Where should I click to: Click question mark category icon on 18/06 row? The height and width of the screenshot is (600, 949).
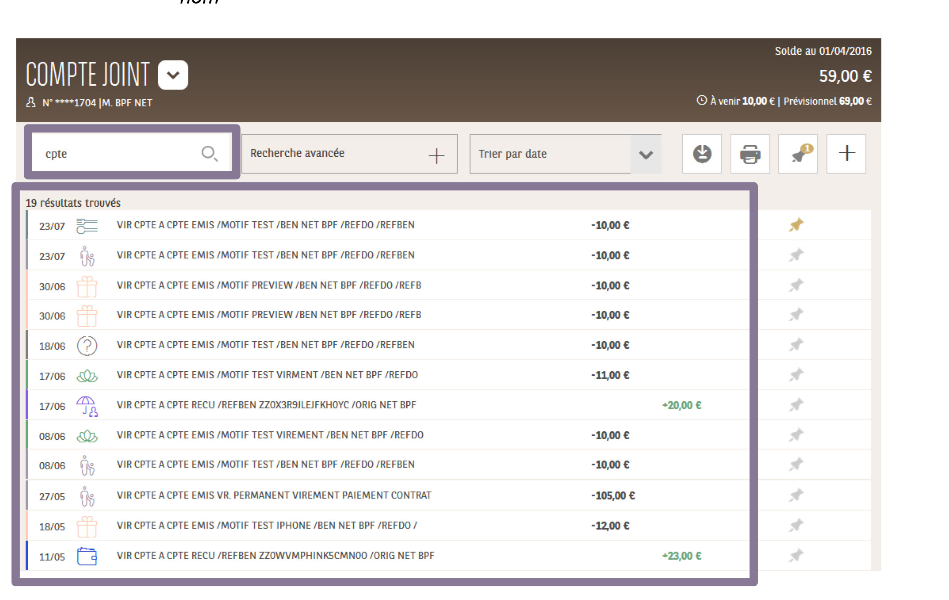point(87,346)
